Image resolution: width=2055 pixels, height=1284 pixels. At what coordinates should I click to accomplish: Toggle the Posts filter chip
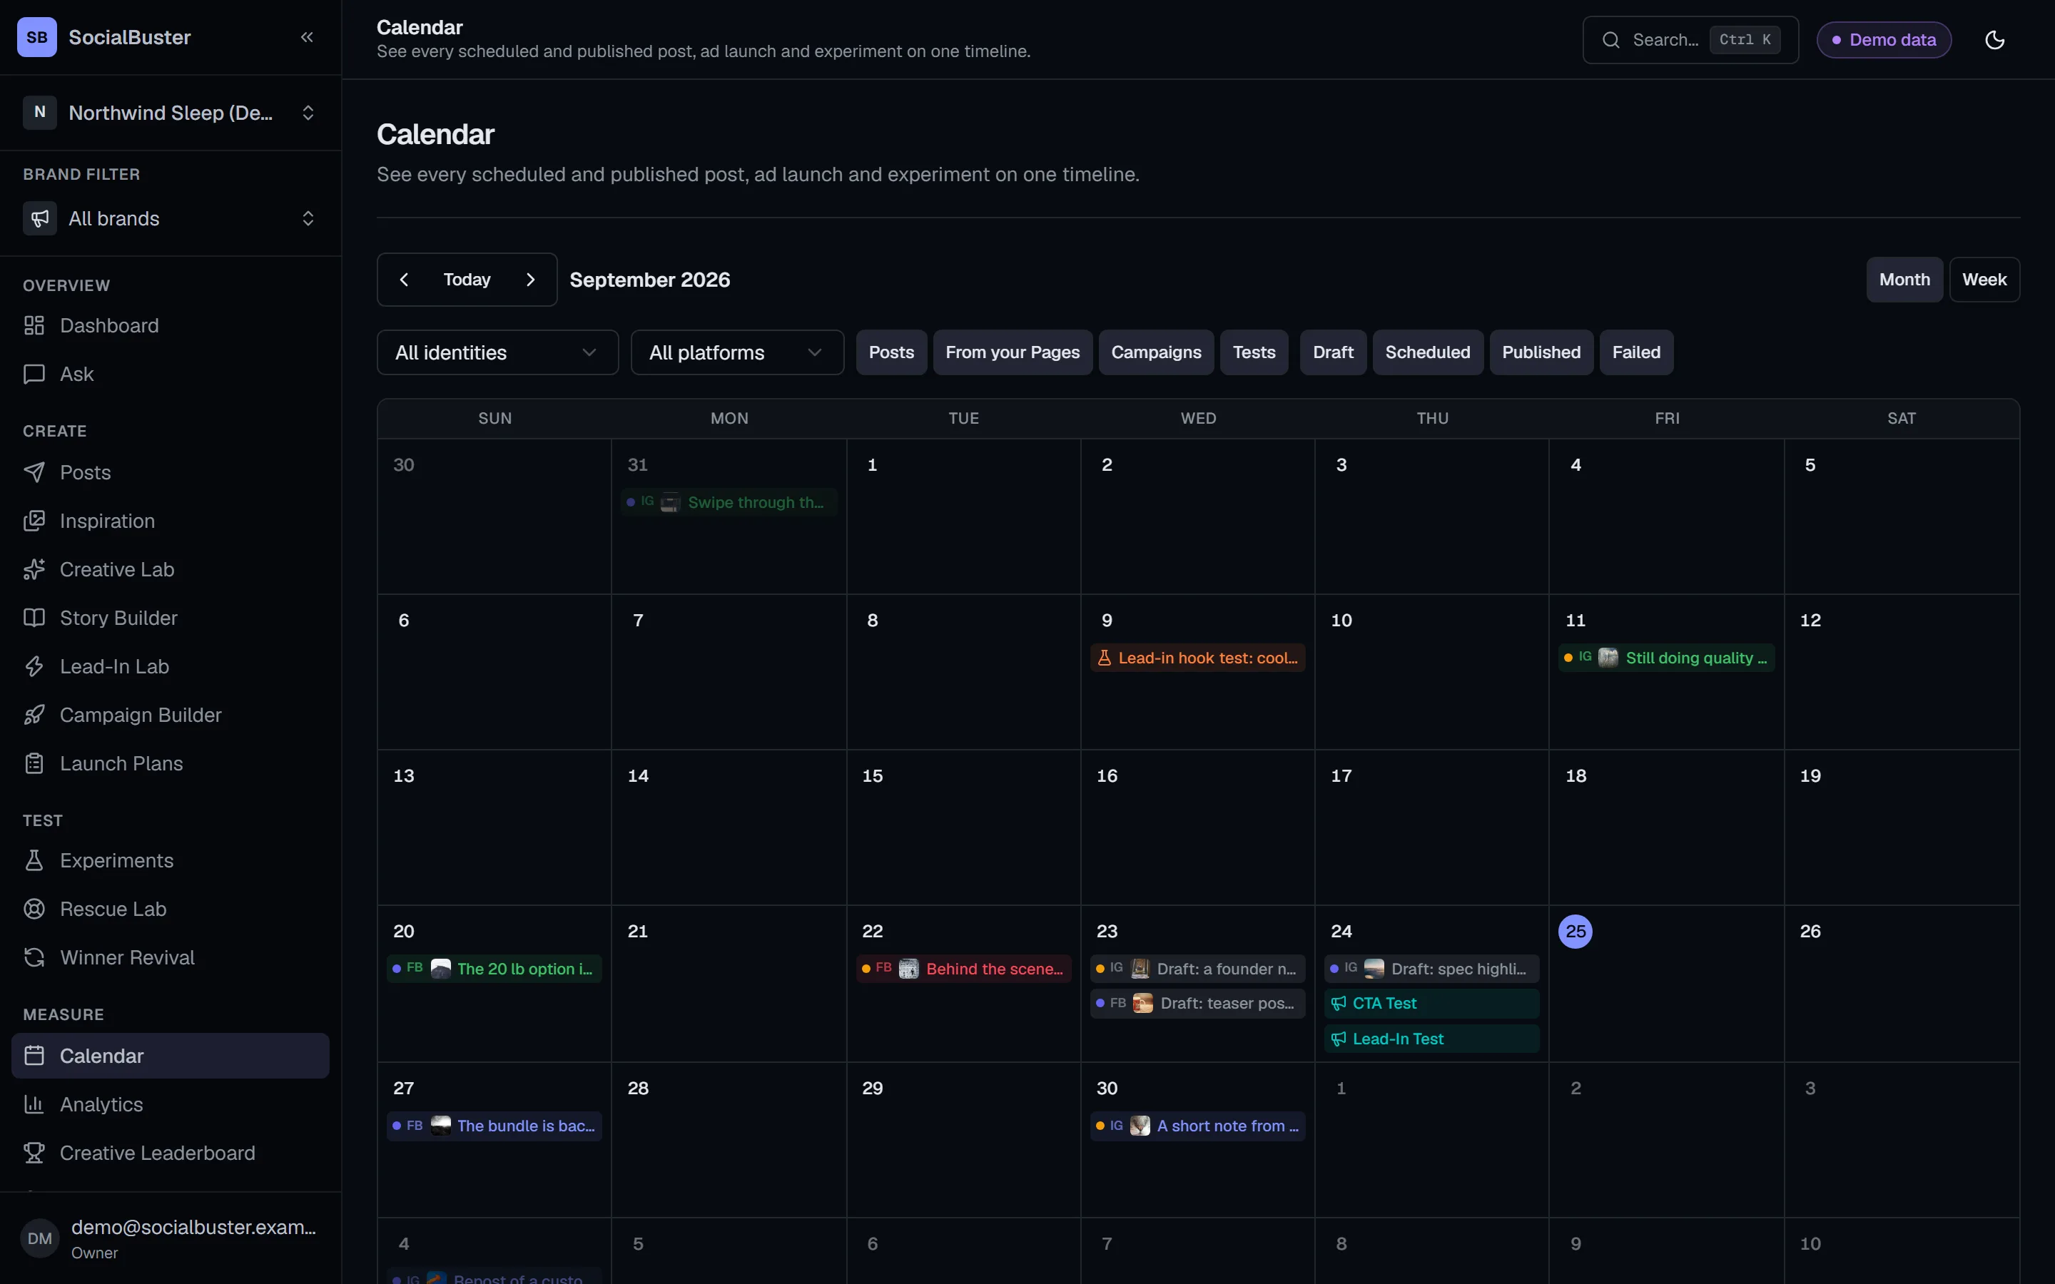[890, 352]
